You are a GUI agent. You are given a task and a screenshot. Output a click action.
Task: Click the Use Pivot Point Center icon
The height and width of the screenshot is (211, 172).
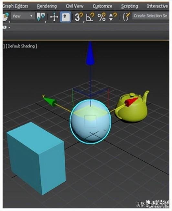point(41,17)
